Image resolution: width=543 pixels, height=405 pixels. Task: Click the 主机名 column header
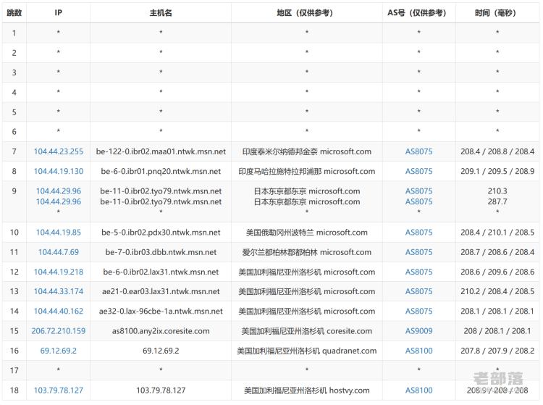161,13
